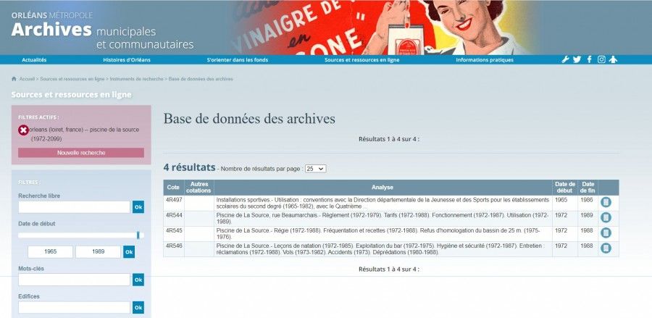652x318 pixels.
Task: Follow the Accueil breadcrumb link
Action: 27,79
